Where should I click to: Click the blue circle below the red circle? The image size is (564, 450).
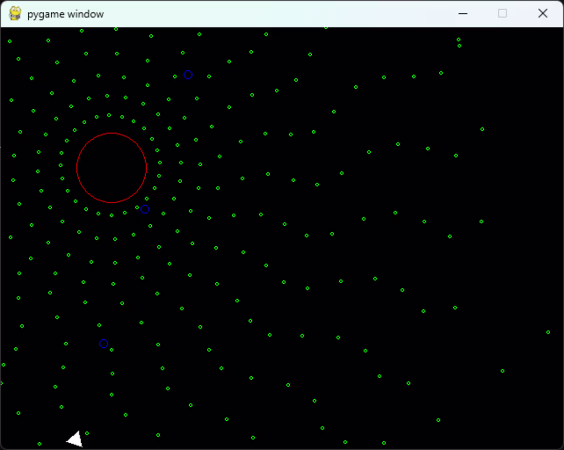tap(145, 209)
